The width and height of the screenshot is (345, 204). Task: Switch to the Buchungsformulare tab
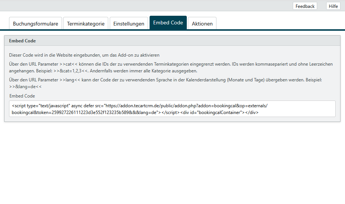pyautogui.click(x=35, y=23)
